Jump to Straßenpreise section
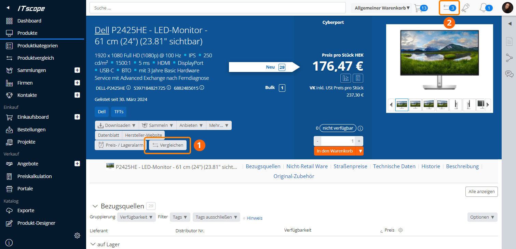 (350, 166)
